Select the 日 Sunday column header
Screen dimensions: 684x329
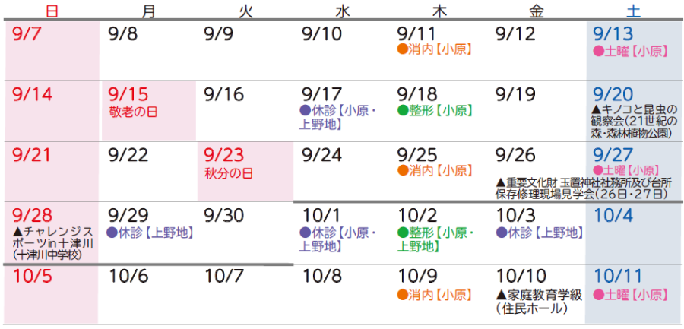coord(52,11)
